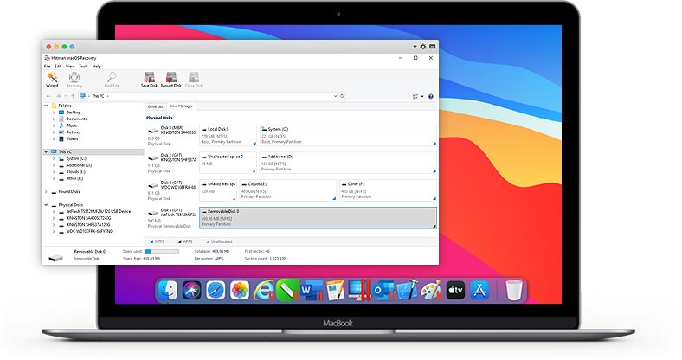The width and height of the screenshot is (682, 360).
Task: Open the Pages app in the dock
Action: 335,291
